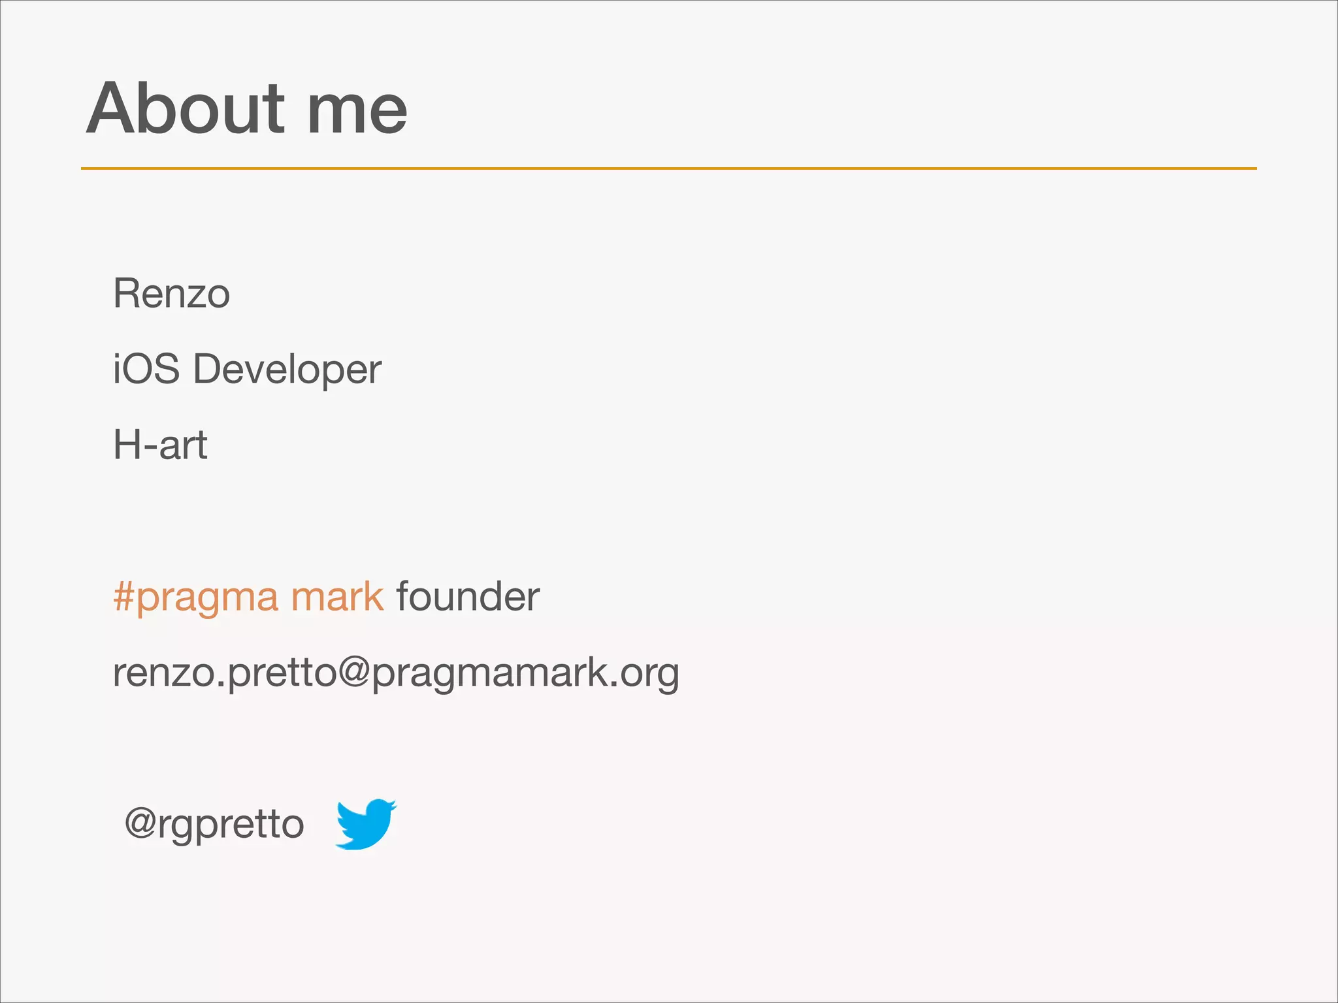
Task: Click the capital H in H-art
Action: pos(126,445)
